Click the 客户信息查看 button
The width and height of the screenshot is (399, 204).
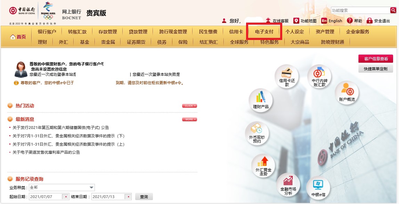tap(376, 59)
